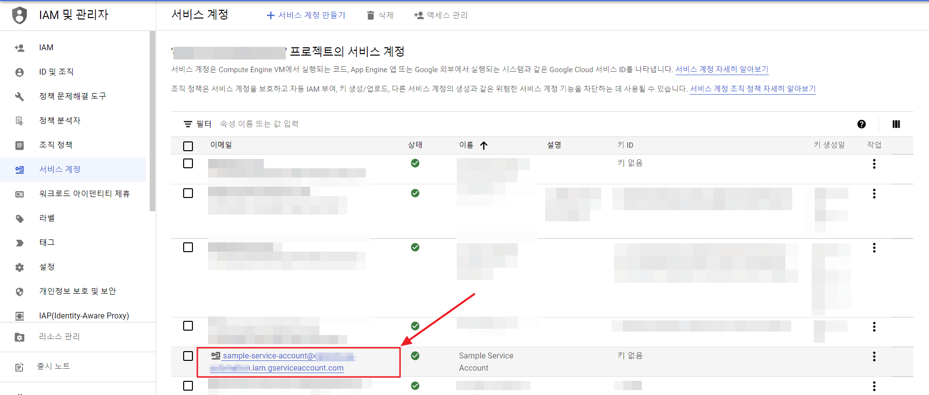Image resolution: width=929 pixels, height=395 pixels.
Task: Select the first service account row checkbox
Action: click(x=188, y=163)
